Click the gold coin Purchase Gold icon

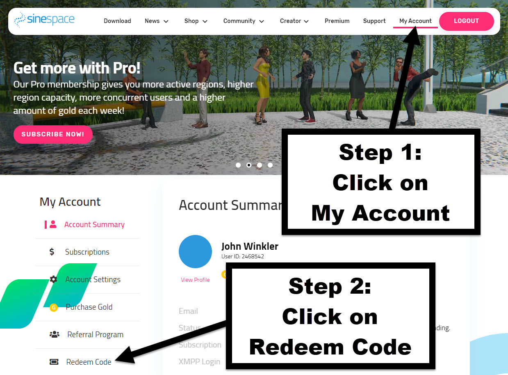pos(53,307)
